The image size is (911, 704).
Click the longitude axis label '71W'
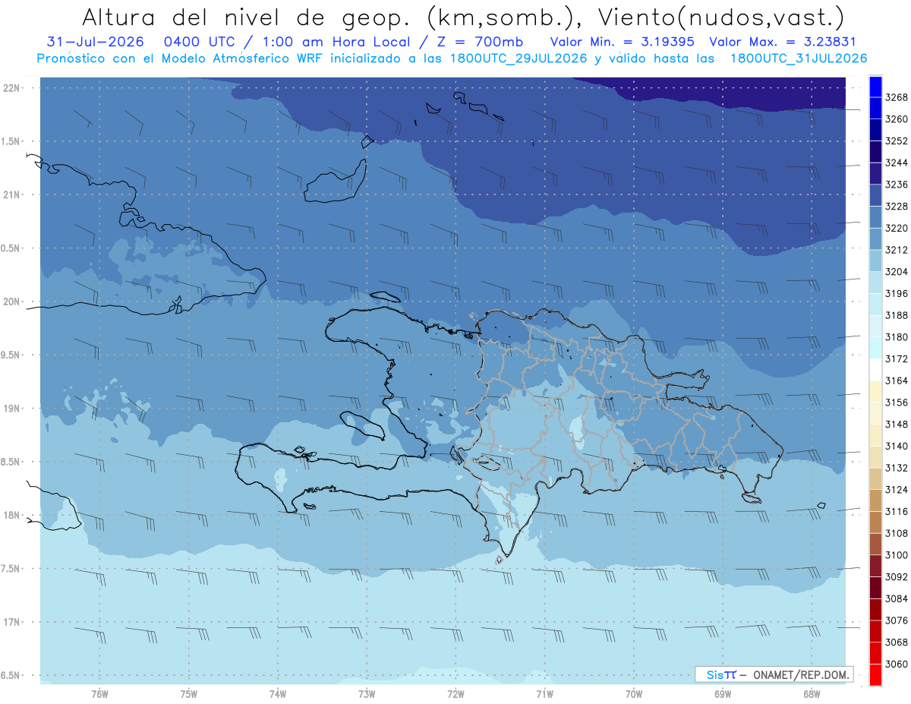544,693
